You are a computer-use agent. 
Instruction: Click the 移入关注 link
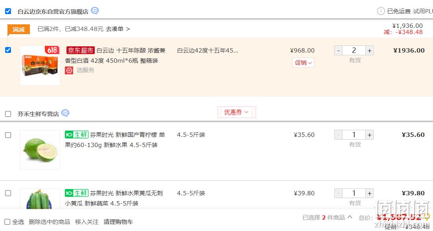pyautogui.click(x=87, y=222)
